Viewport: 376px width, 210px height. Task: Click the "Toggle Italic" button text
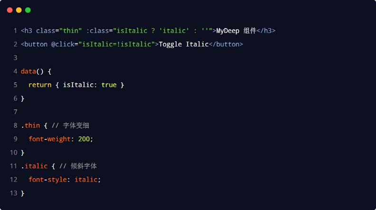point(184,44)
